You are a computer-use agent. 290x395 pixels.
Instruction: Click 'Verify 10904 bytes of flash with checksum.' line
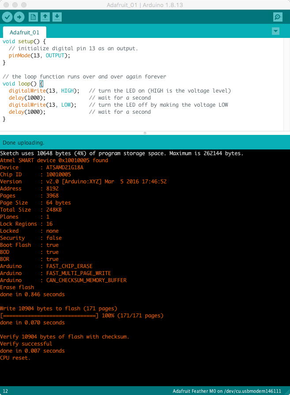[64, 336]
